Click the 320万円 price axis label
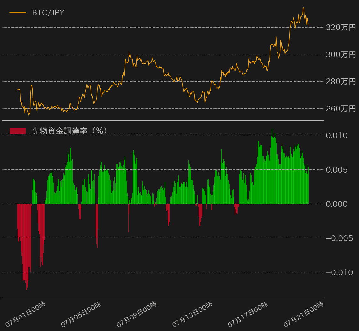 pyautogui.click(x=341, y=28)
